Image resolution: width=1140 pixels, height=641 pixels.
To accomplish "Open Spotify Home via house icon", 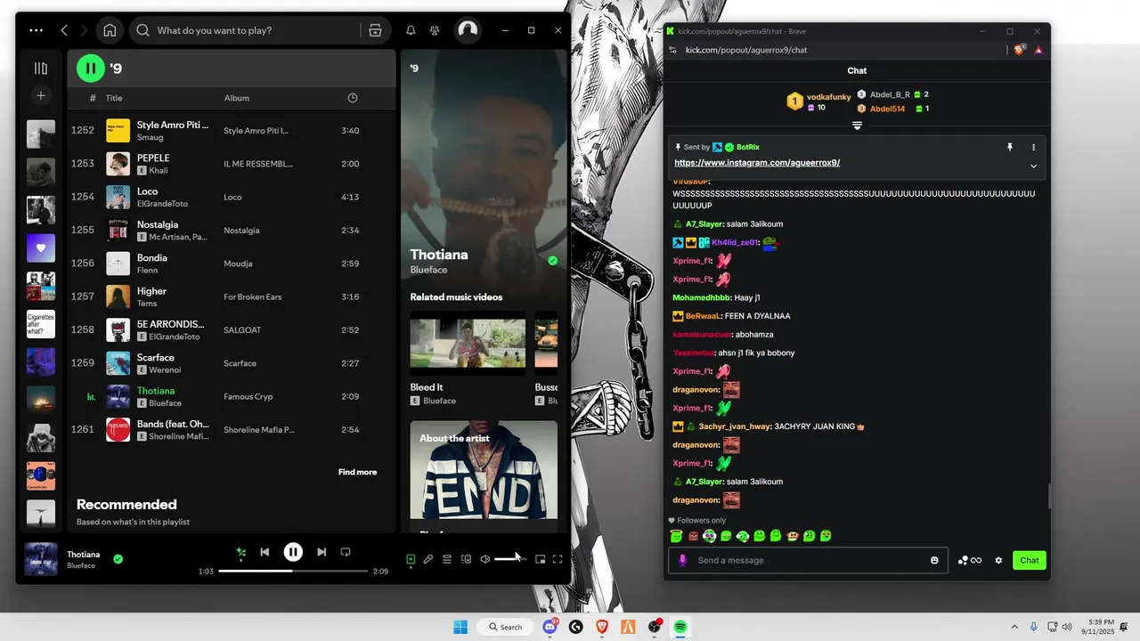I will coord(110,30).
